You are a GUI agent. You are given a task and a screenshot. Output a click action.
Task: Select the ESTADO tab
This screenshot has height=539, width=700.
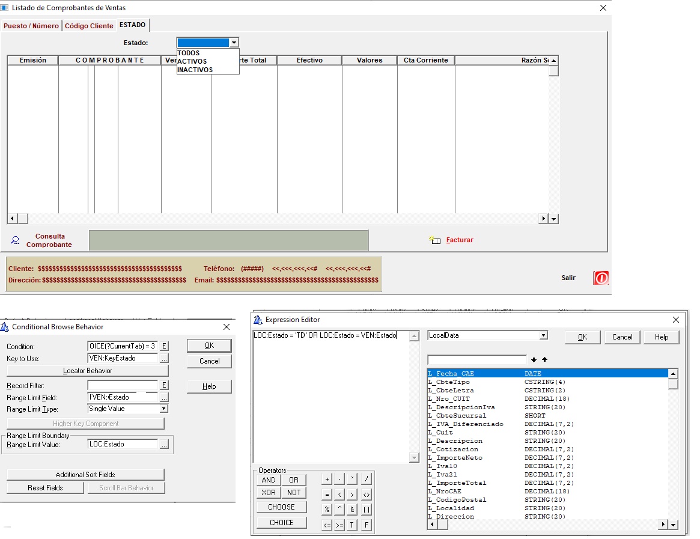click(x=133, y=25)
